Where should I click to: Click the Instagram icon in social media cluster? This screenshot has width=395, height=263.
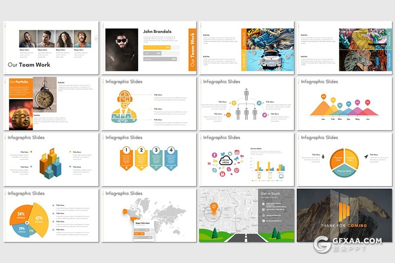pos(237,152)
